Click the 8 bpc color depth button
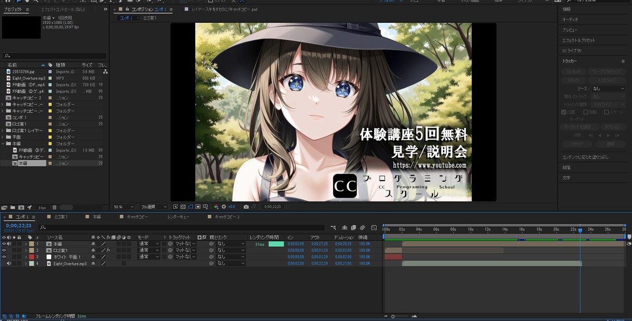632x321 pixels. [42, 207]
